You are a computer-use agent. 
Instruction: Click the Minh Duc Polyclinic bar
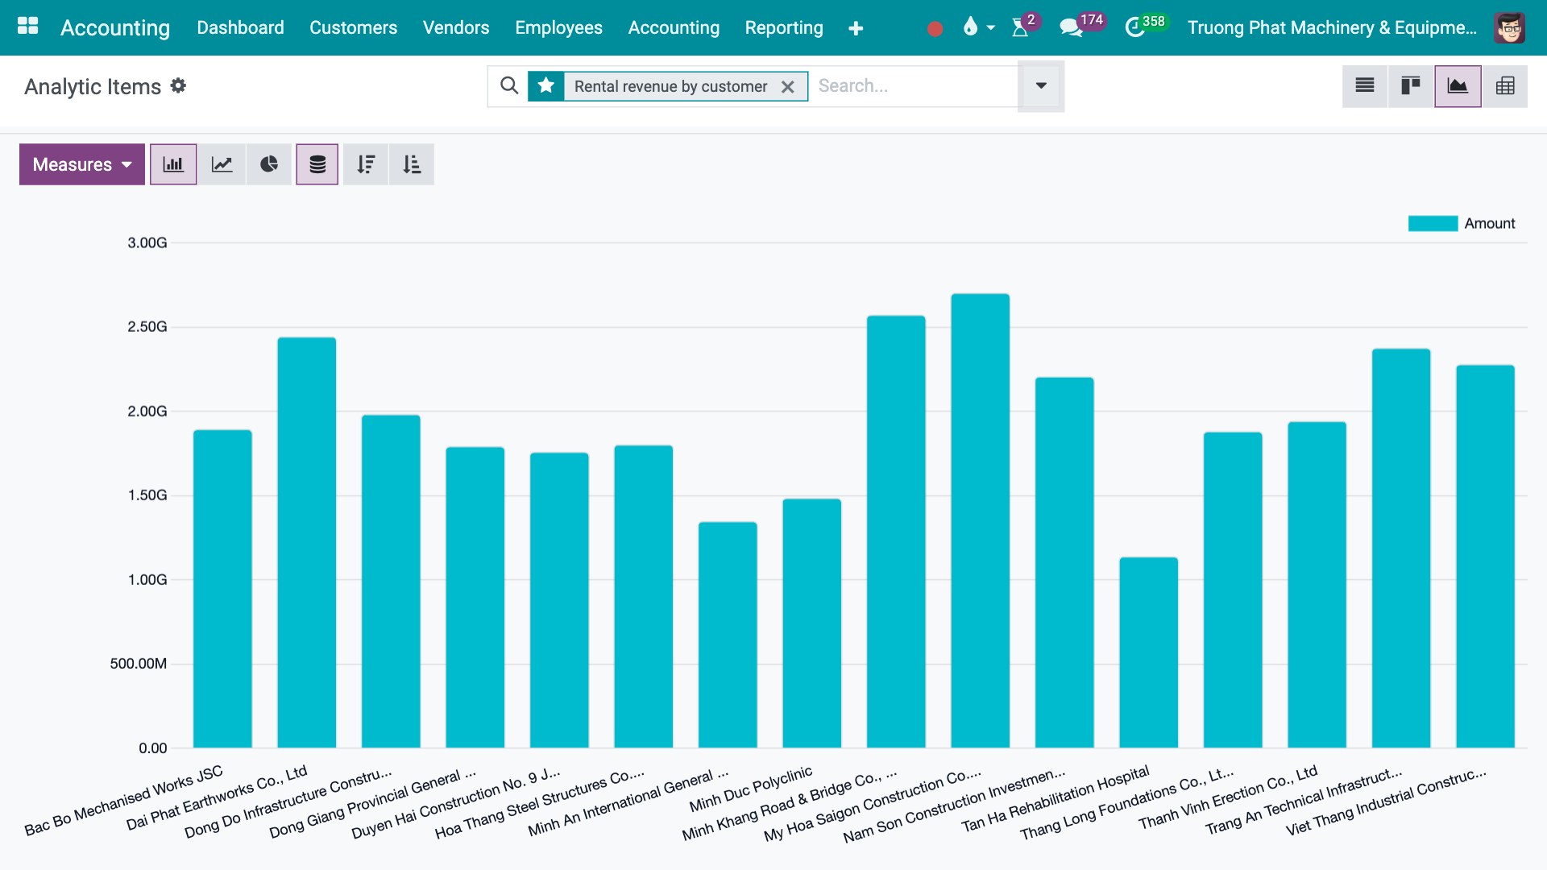tap(811, 623)
